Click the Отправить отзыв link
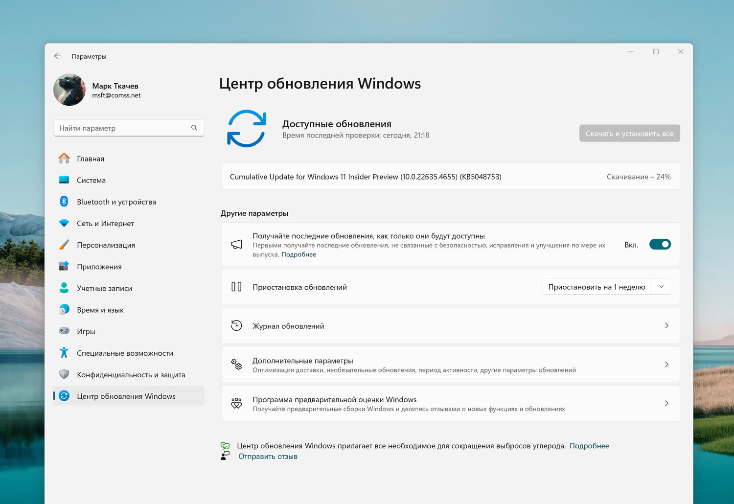Image resolution: width=734 pixels, height=504 pixels. coord(268,457)
